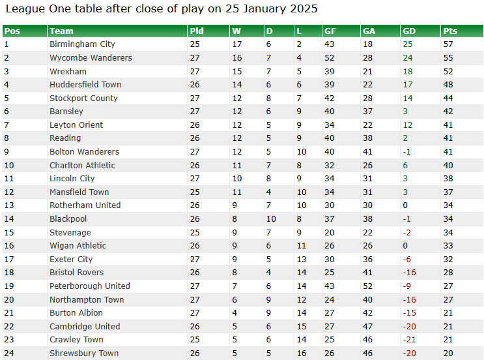484x360 pixels.
Task: Select Peterborough United in the table
Action: 90,286
